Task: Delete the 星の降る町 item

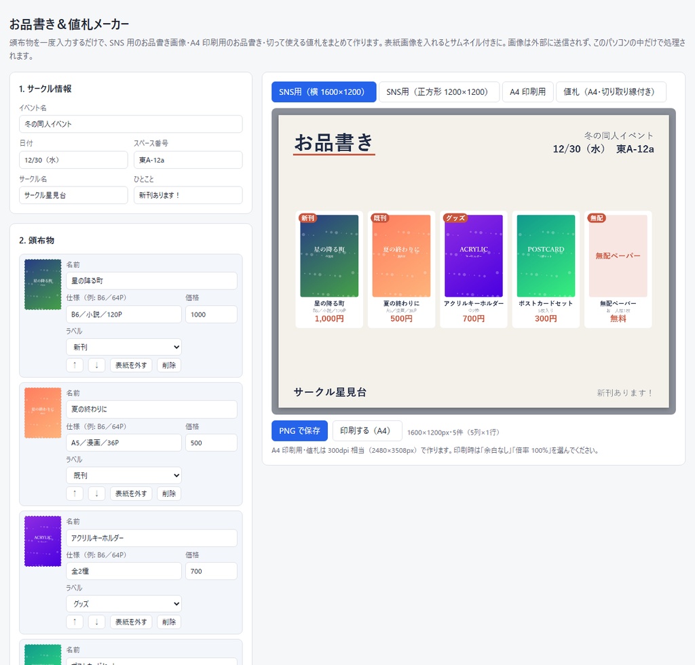Action: pyautogui.click(x=169, y=365)
